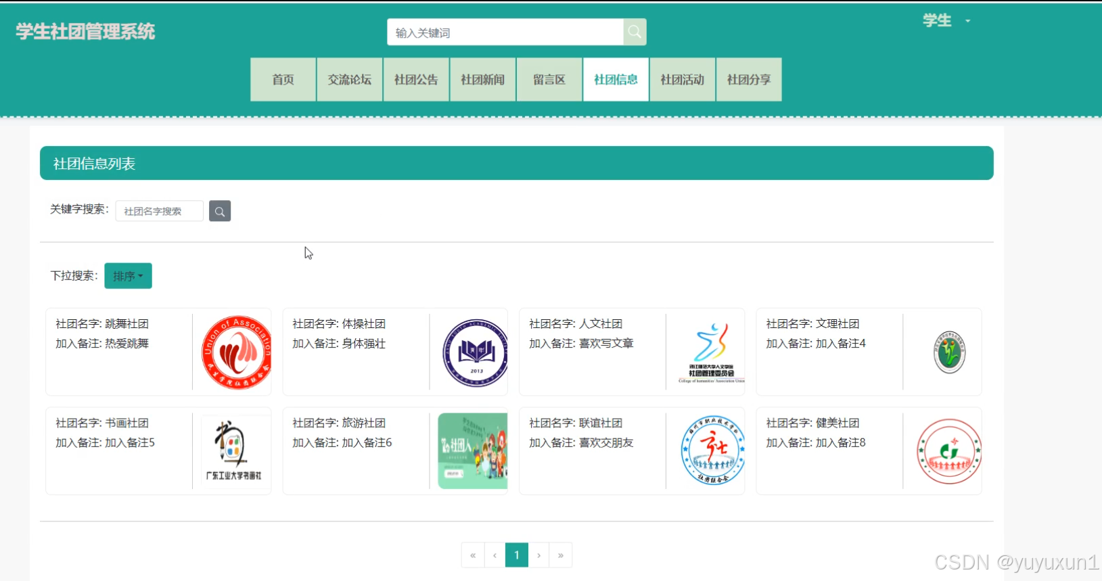The width and height of the screenshot is (1102, 581).
Task: Click the text 社团名字: 人文社团
Action: click(576, 324)
